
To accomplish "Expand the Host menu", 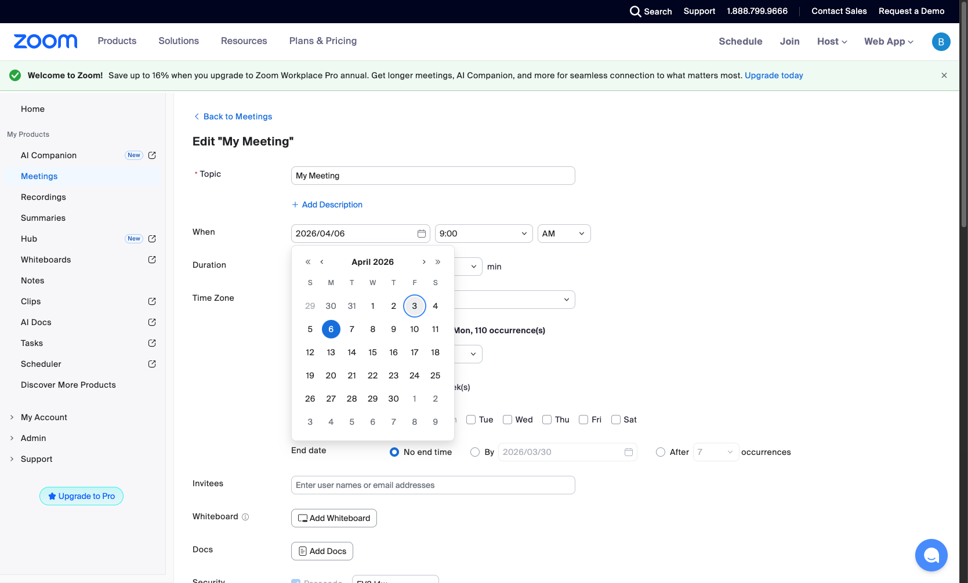I will click(832, 42).
